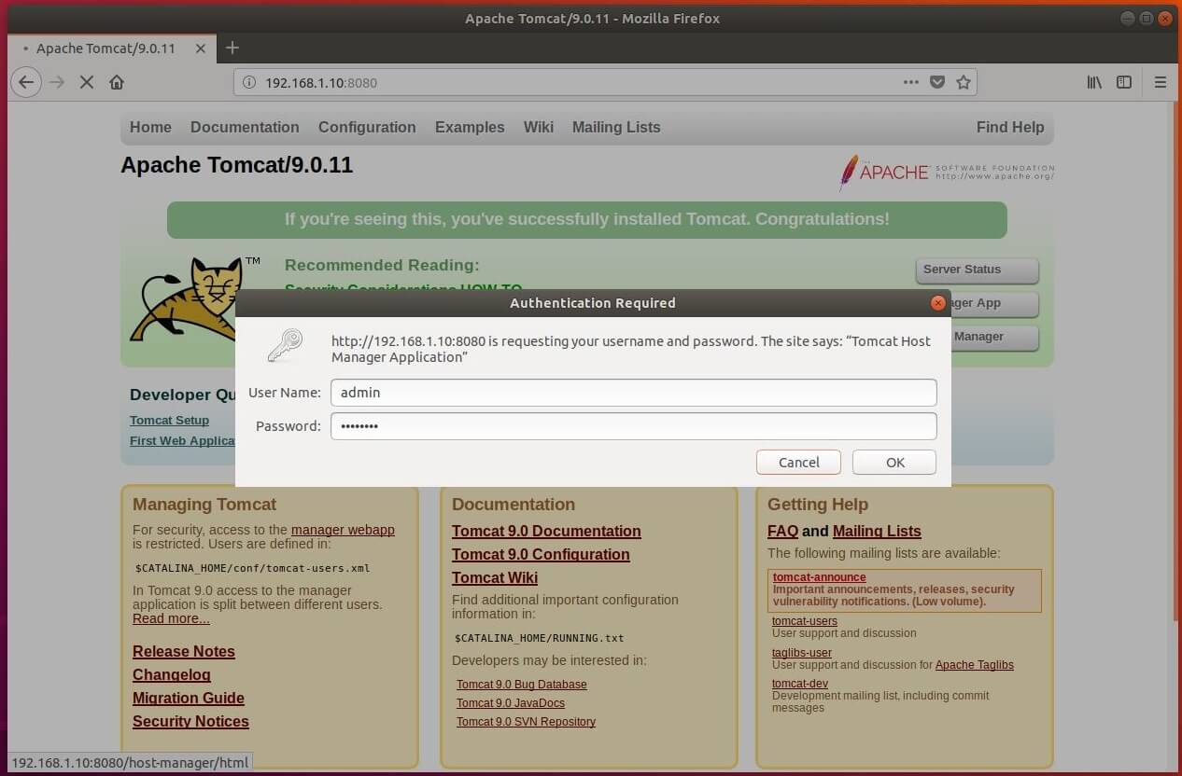Open a new browser tab with the plus
The height and width of the screenshot is (776, 1182).
[232, 48]
